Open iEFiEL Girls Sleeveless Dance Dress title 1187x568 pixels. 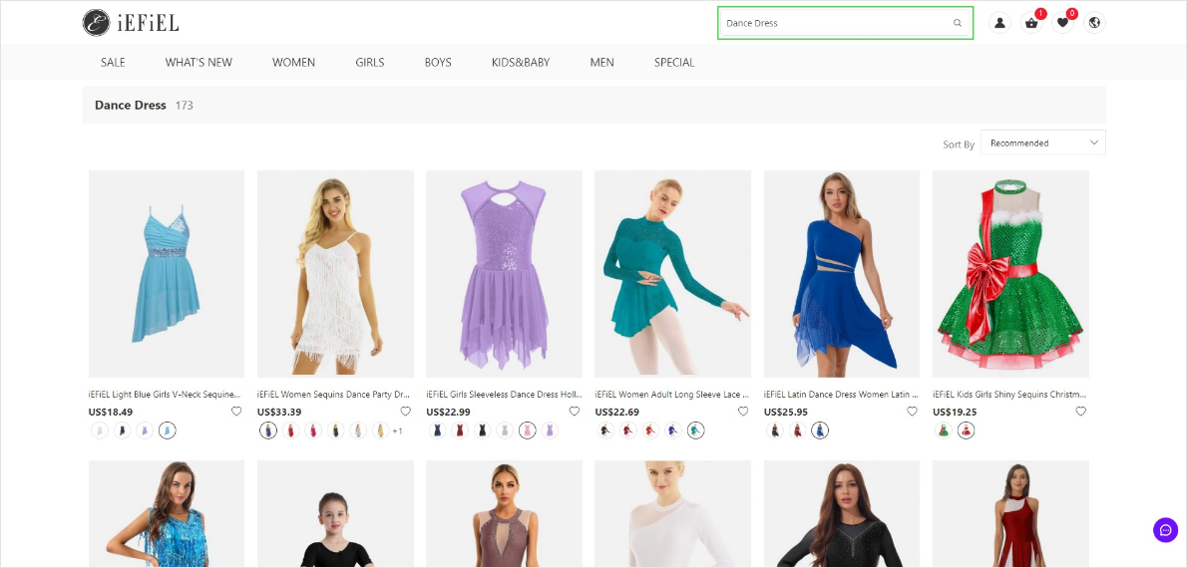pos(502,394)
